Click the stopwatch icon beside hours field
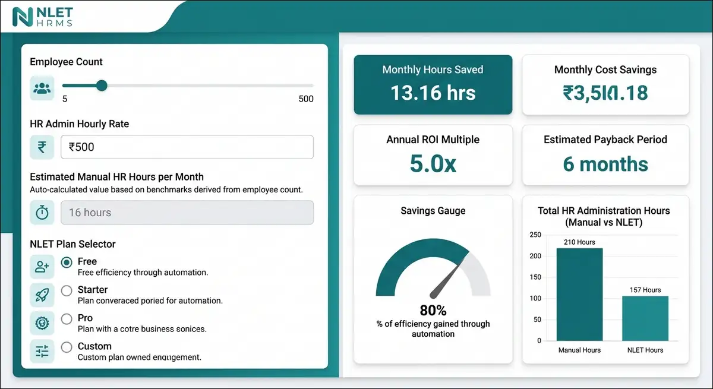 (42, 213)
